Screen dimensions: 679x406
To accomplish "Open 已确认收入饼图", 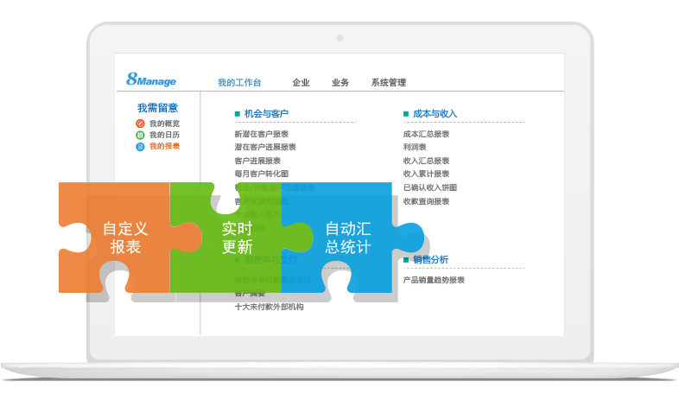I will tap(430, 187).
